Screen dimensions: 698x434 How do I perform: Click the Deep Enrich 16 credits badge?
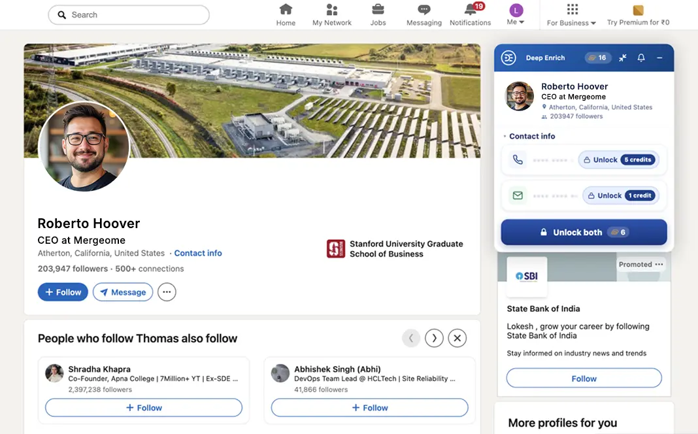coord(598,58)
